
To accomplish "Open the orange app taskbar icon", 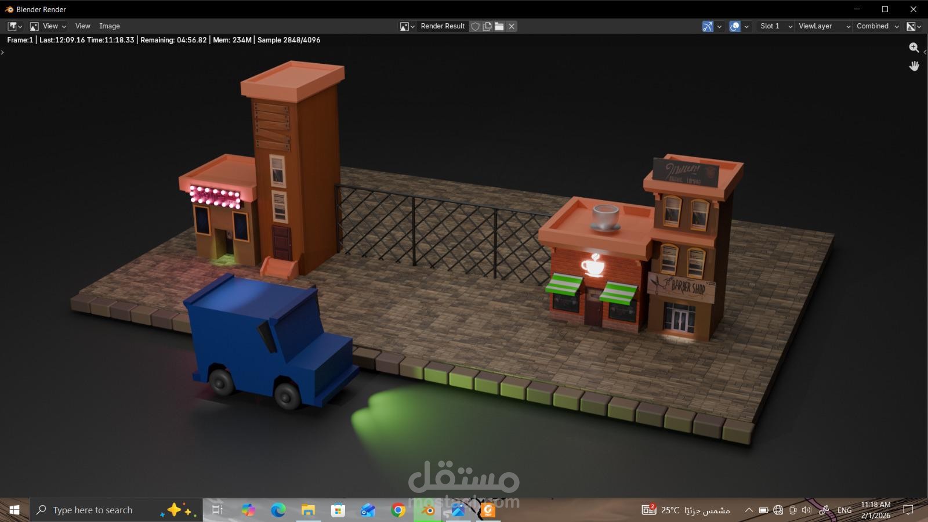I will tap(488, 510).
